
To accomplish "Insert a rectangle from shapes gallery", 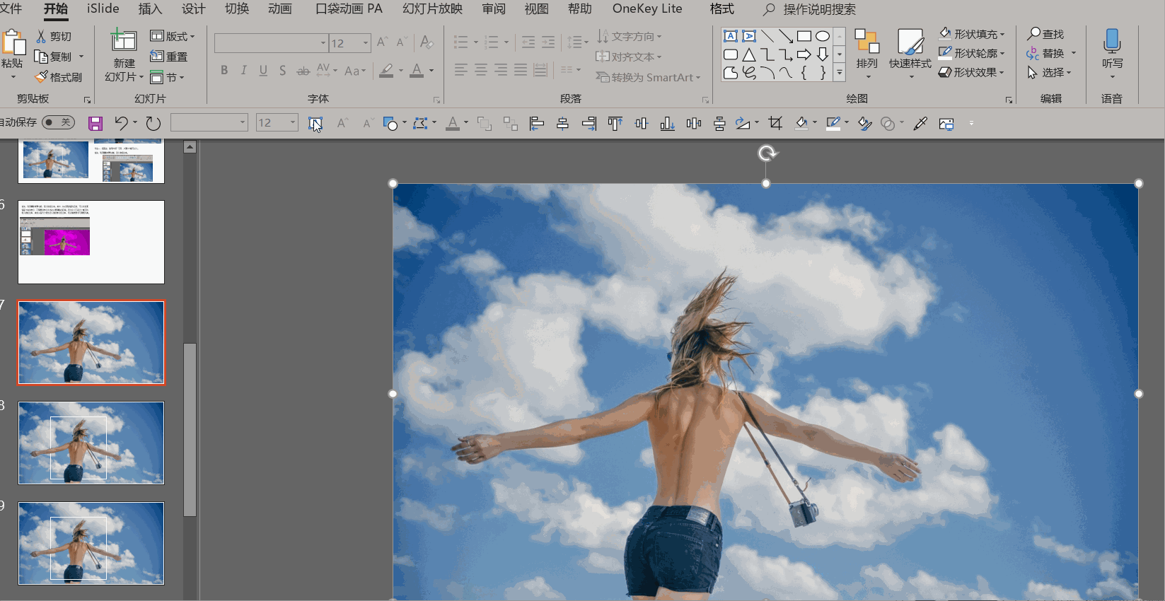I will tap(804, 36).
